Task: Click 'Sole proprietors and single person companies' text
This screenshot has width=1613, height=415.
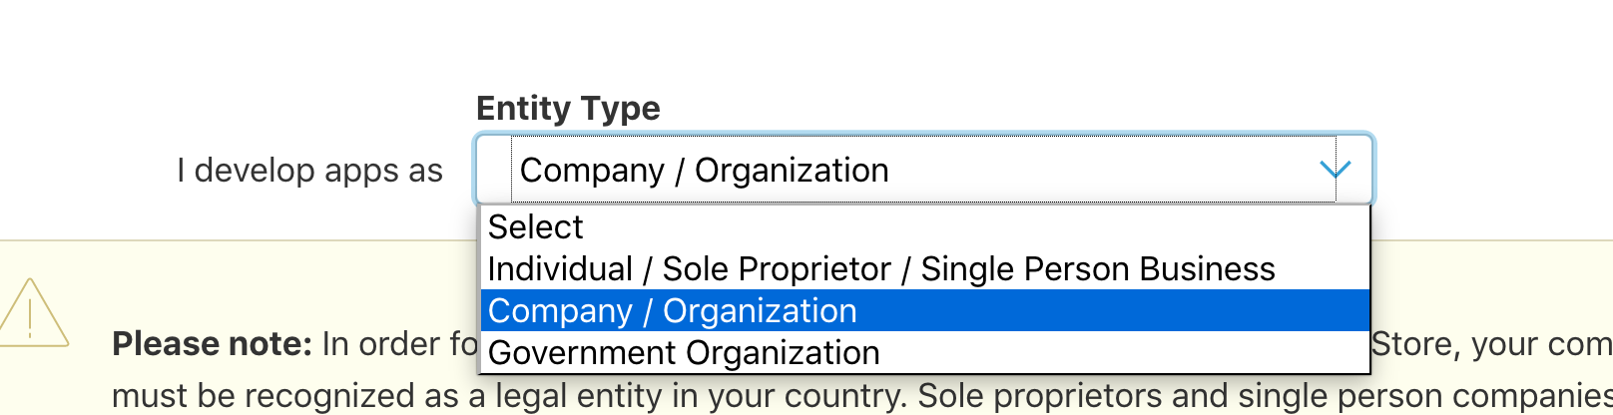Action: [x=1265, y=396]
